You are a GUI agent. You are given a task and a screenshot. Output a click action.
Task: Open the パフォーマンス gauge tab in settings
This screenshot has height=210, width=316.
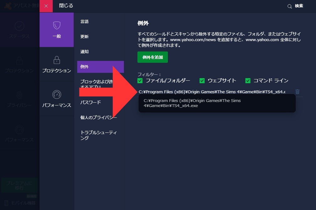(x=56, y=99)
